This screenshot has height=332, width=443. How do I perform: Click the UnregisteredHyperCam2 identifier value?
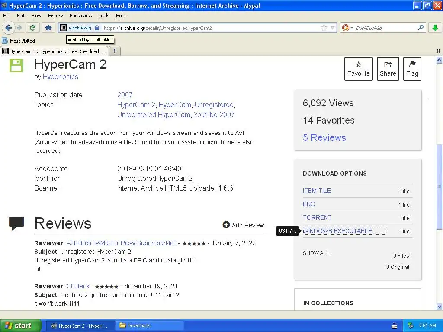155,179
